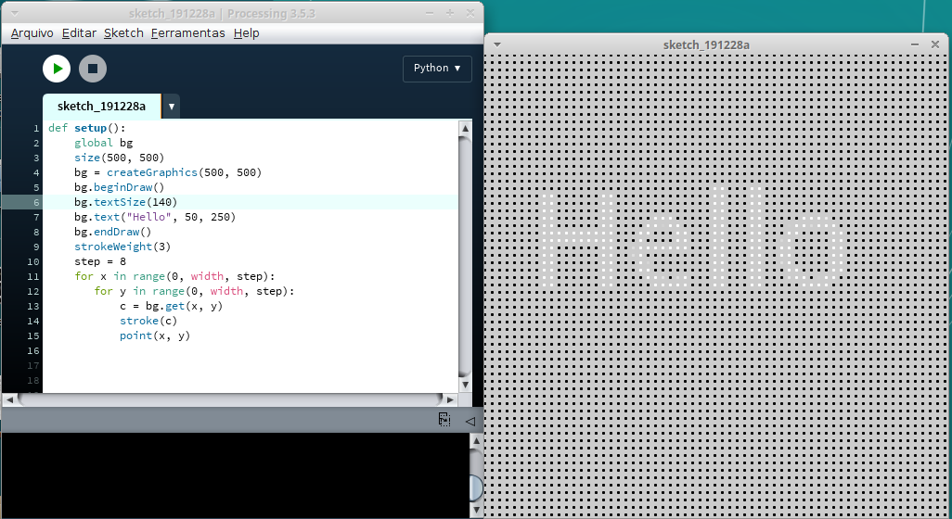The image size is (952, 519).
Task: Click the copy console icon above console
Action: tap(445, 420)
